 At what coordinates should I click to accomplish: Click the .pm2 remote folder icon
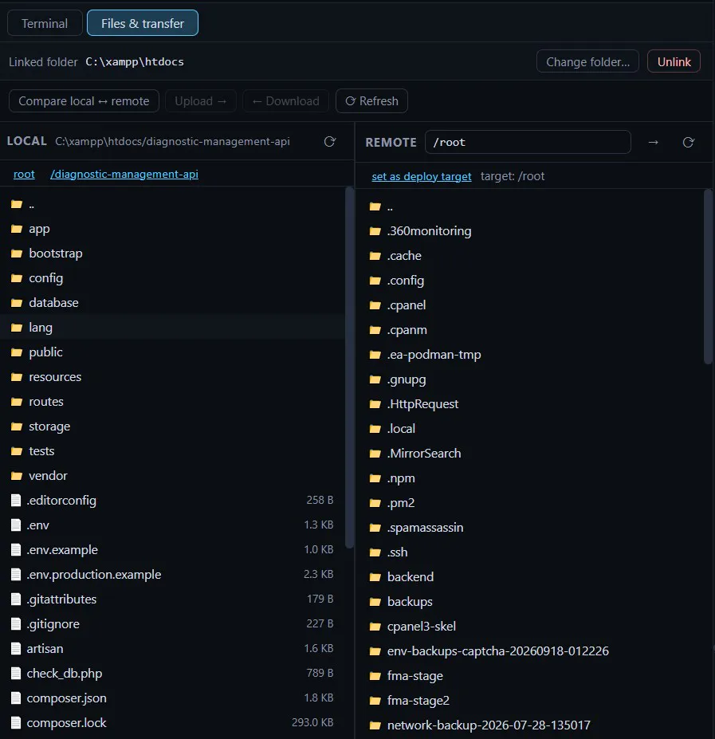coord(375,503)
